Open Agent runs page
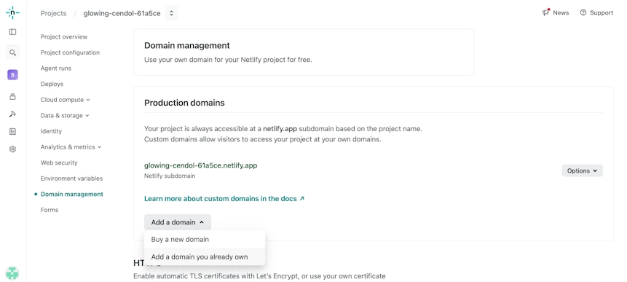The image size is (627, 282). point(55,68)
